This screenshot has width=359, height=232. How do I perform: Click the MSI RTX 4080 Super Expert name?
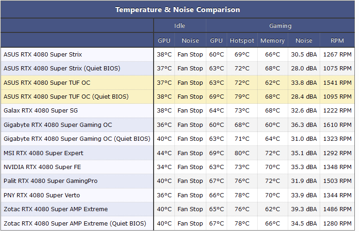(x=43, y=153)
